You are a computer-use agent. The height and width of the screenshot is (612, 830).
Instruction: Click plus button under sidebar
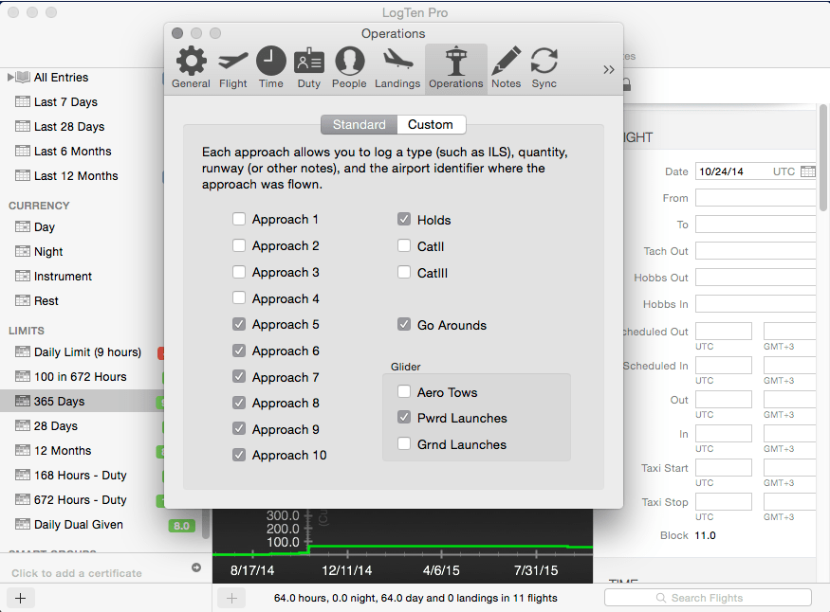[20, 598]
